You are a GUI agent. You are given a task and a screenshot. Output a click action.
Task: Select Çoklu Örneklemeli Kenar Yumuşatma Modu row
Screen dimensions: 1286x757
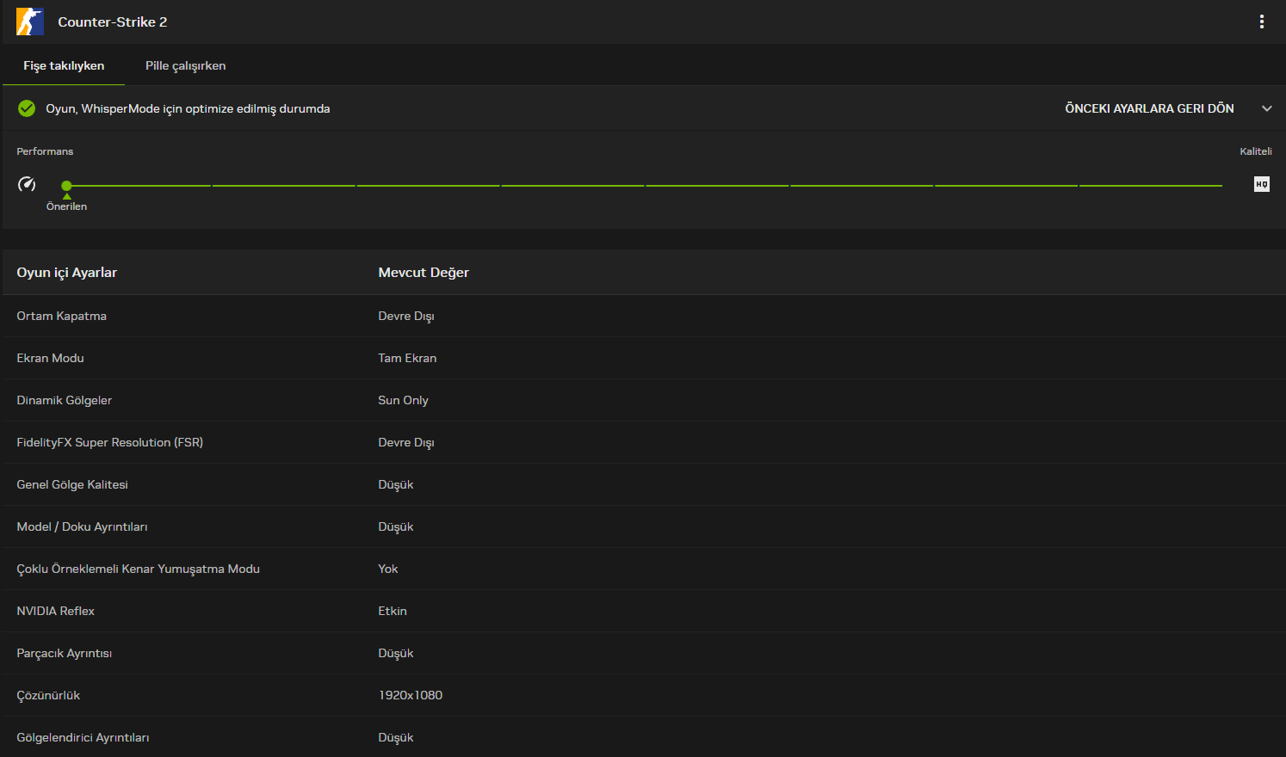pyautogui.click(x=644, y=569)
